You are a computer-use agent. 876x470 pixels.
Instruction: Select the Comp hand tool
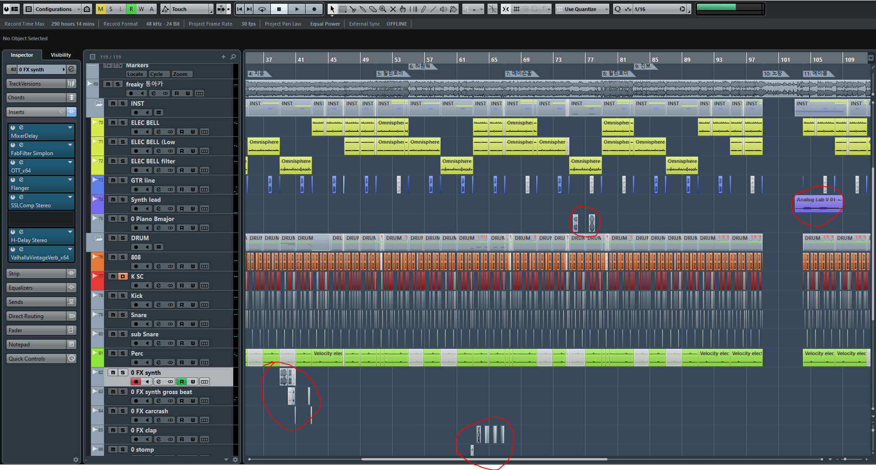coord(403,9)
